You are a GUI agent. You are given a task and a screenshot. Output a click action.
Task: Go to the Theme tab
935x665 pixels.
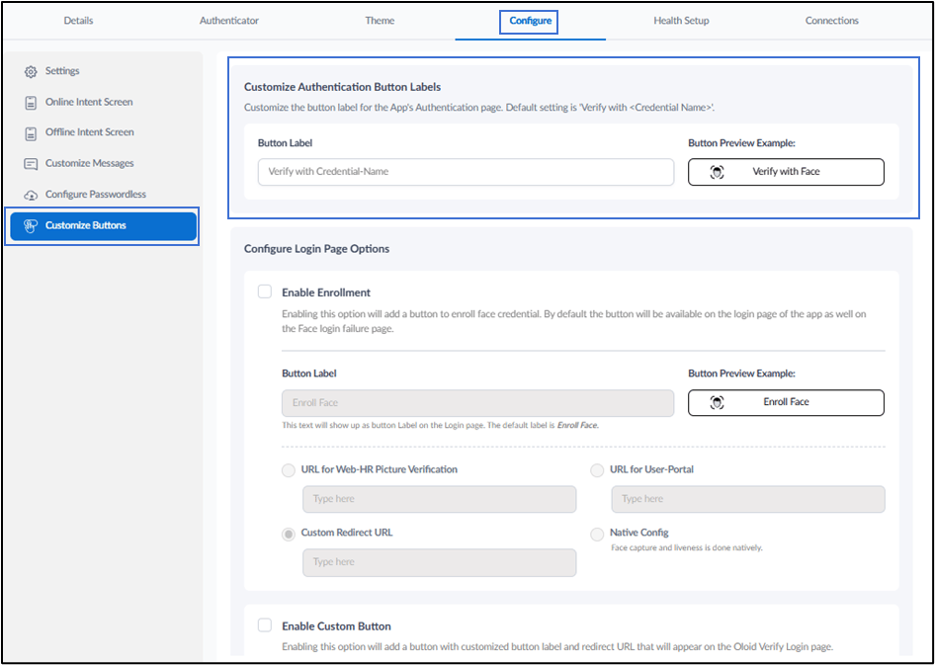click(x=380, y=21)
